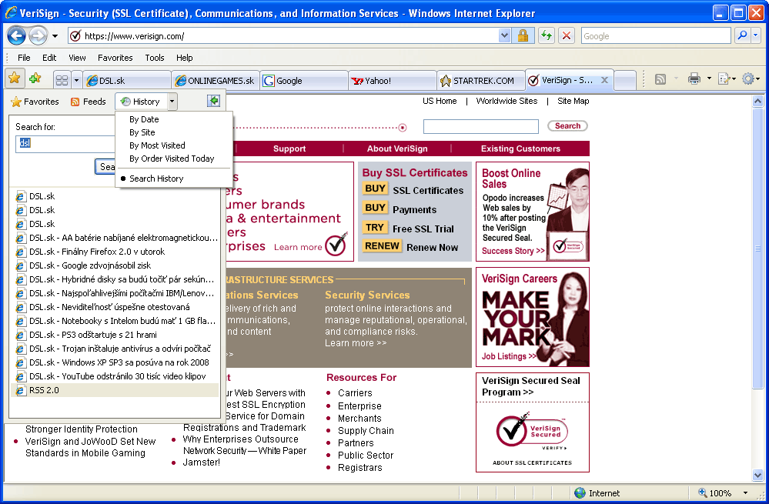Pin the Favorites Center with green arrow
This screenshot has width=769, height=504.
pyautogui.click(x=213, y=101)
